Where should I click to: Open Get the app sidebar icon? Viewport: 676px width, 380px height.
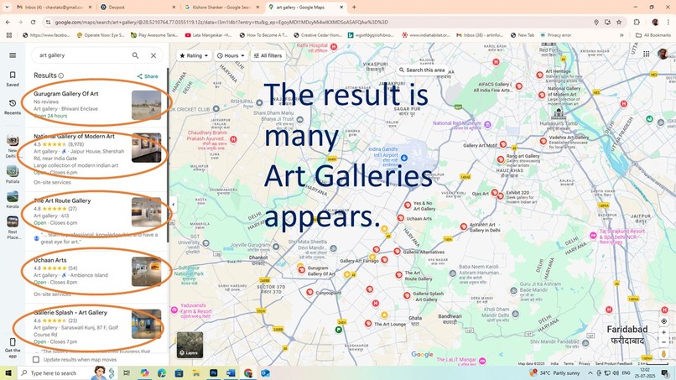[x=13, y=347]
